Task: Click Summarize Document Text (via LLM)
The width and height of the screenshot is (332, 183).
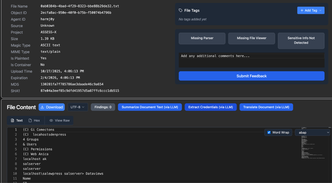Action: [x=150, y=107]
